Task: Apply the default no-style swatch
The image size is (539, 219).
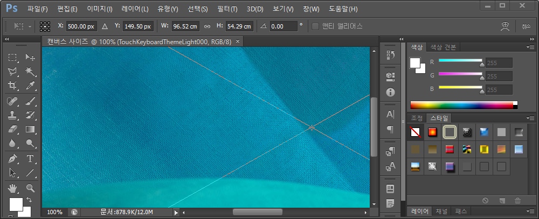Action: pos(415,132)
